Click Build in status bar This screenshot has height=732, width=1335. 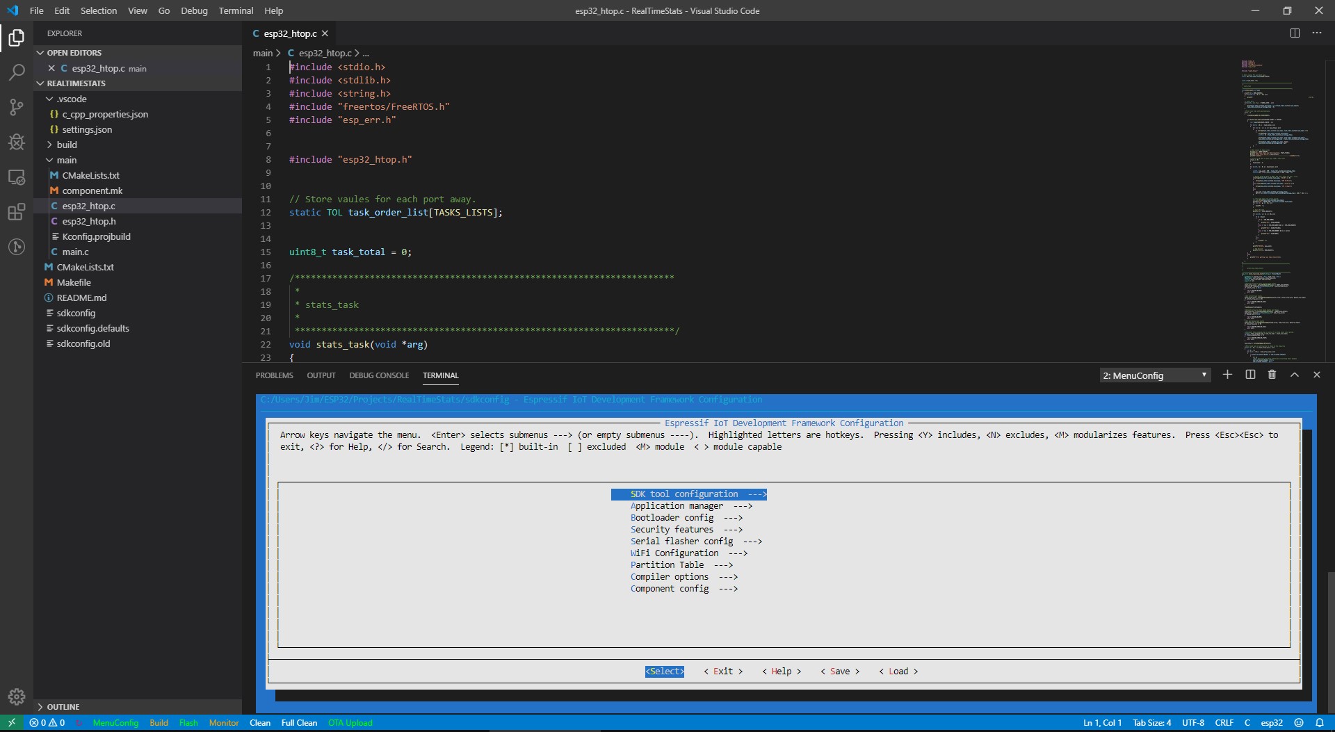pyautogui.click(x=159, y=723)
